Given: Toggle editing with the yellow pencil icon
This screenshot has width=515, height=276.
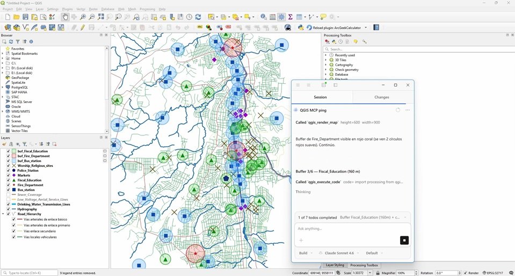Looking at the screenshot, I should coord(83,27).
